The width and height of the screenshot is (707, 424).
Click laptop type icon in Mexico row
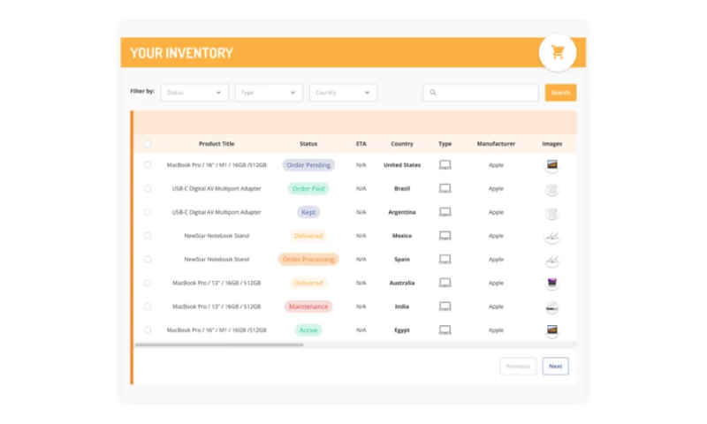(445, 236)
